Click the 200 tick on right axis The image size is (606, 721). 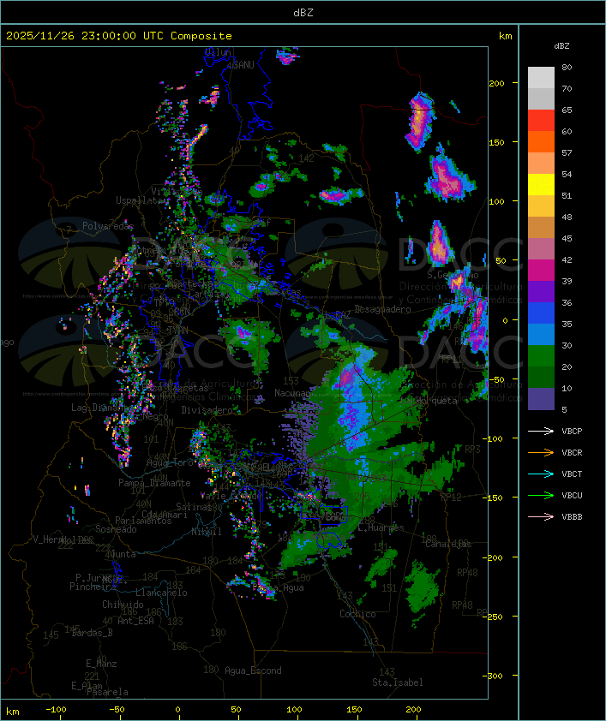point(496,83)
